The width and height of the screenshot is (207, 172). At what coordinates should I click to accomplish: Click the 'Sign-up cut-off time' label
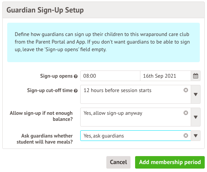coord(50,91)
